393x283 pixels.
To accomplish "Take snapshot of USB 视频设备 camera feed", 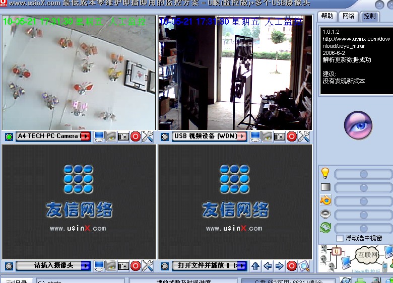I will click(x=280, y=136).
